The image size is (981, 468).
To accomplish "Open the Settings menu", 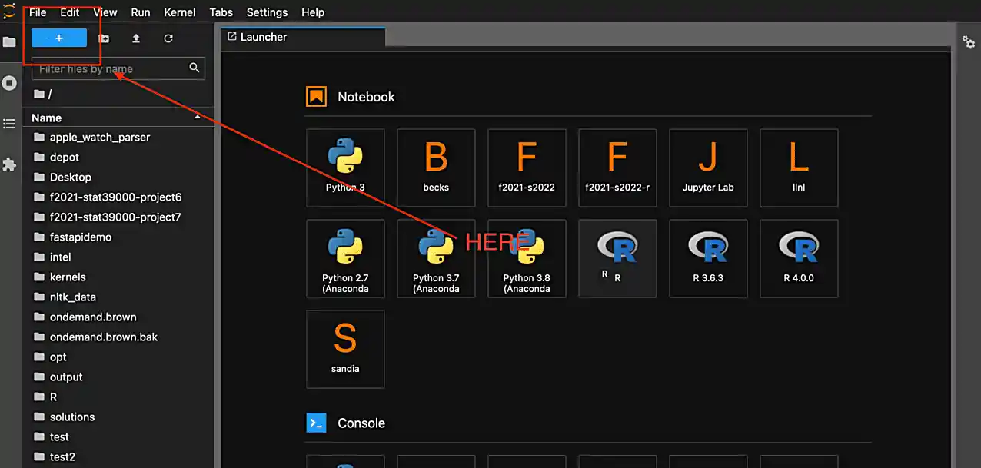I will click(267, 12).
